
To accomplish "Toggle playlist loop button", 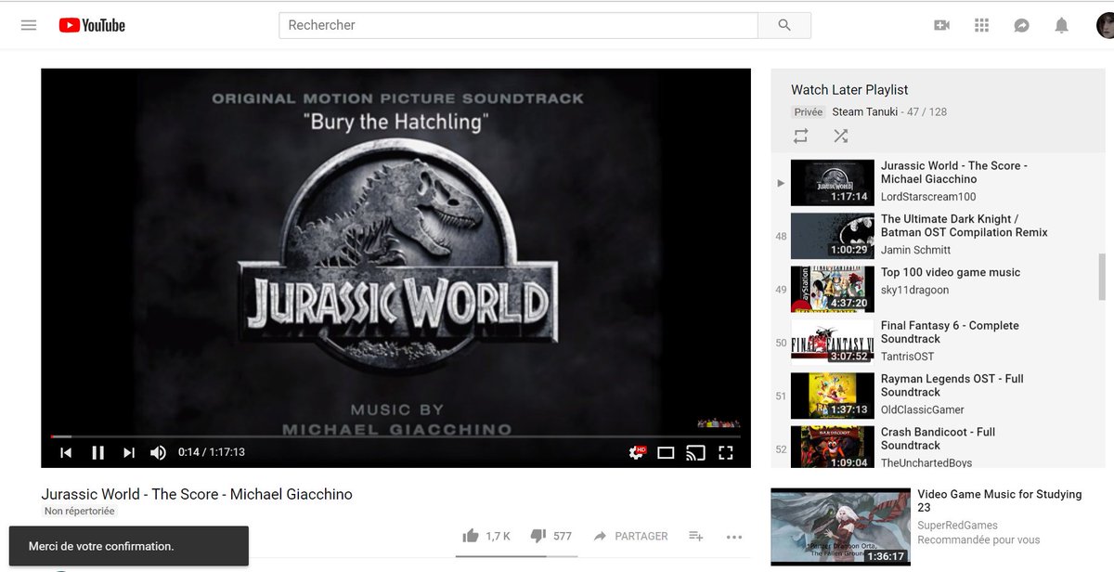I will click(801, 136).
